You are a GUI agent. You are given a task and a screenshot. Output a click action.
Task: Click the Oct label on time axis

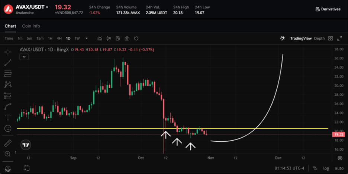click(x=141, y=158)
